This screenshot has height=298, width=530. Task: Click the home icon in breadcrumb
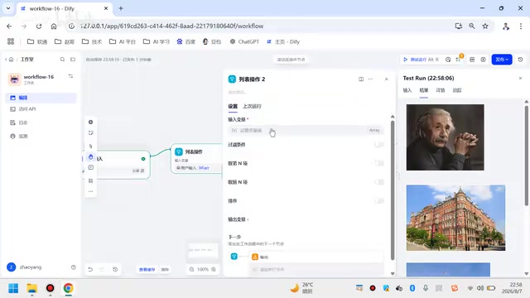pyautogui.click(x=11, y=60)
